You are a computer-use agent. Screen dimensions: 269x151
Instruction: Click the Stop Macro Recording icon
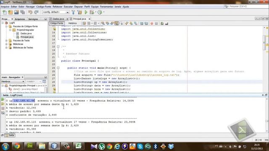[x=156, y=23]
